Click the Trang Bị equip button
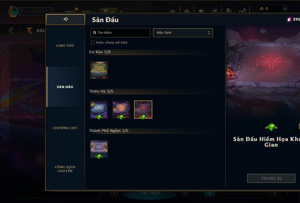300x203 pixels. pos(271,178)
